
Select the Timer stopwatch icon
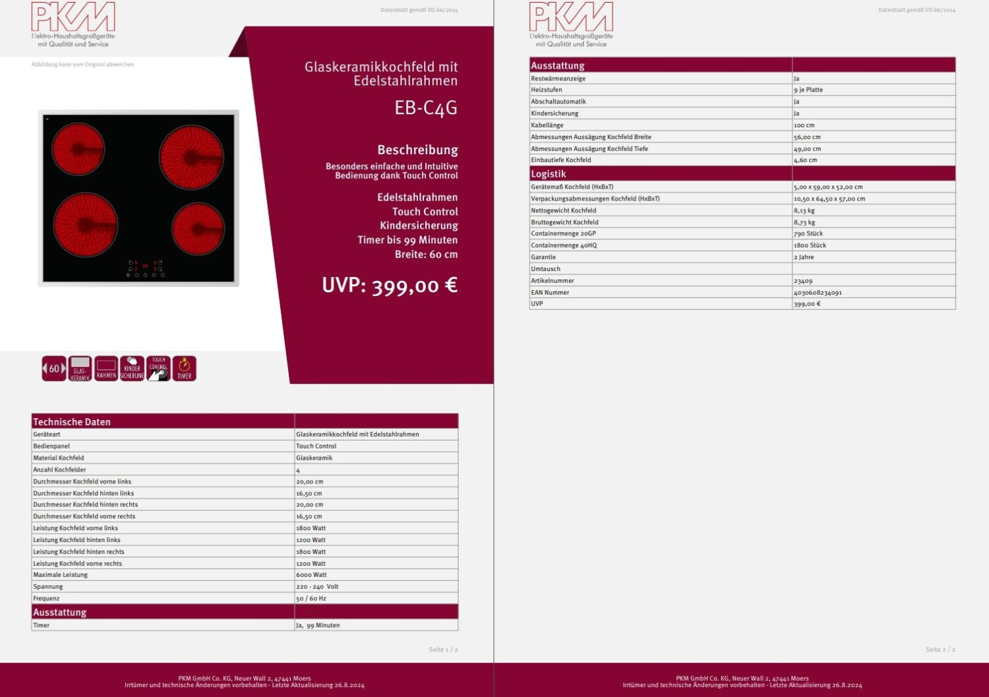[185, 369]
